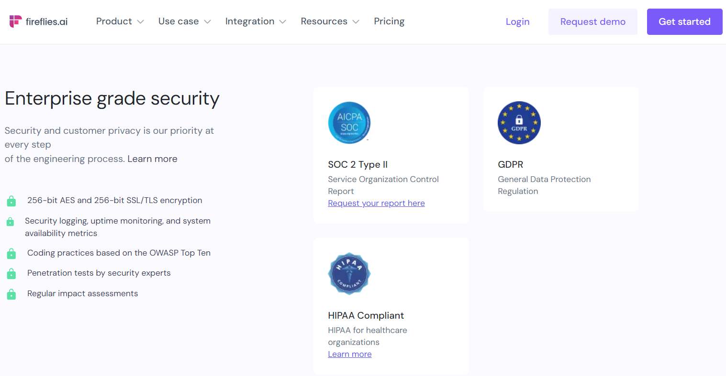The width and height of the screenshot is (726, 376).
Task: Click 256-bit AES and SSL/TLS encryption text
Action: pyautogui.click(x=114, y=200)
